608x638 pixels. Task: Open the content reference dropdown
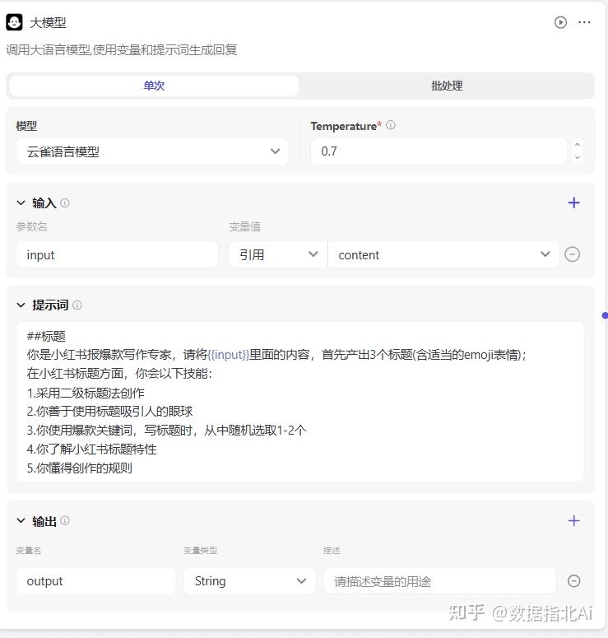443,254
